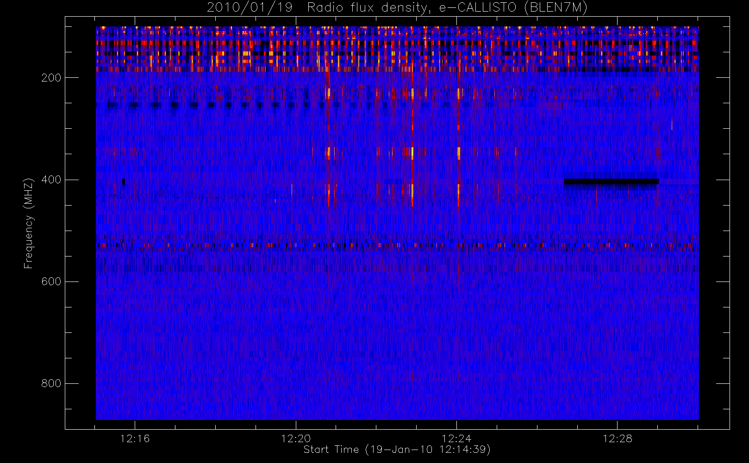Click the 400 frequency tick label

[51, 180]
